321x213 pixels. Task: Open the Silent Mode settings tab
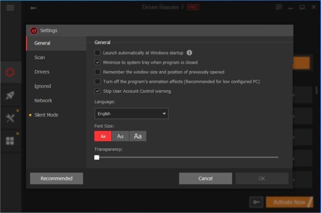point(56,115)
